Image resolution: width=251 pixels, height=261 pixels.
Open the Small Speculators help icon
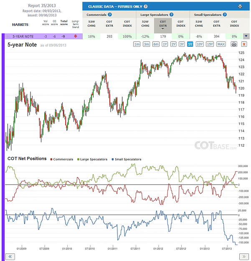(225, 15)
